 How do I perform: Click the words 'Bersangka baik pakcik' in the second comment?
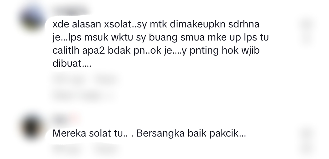tap(191, 133)
